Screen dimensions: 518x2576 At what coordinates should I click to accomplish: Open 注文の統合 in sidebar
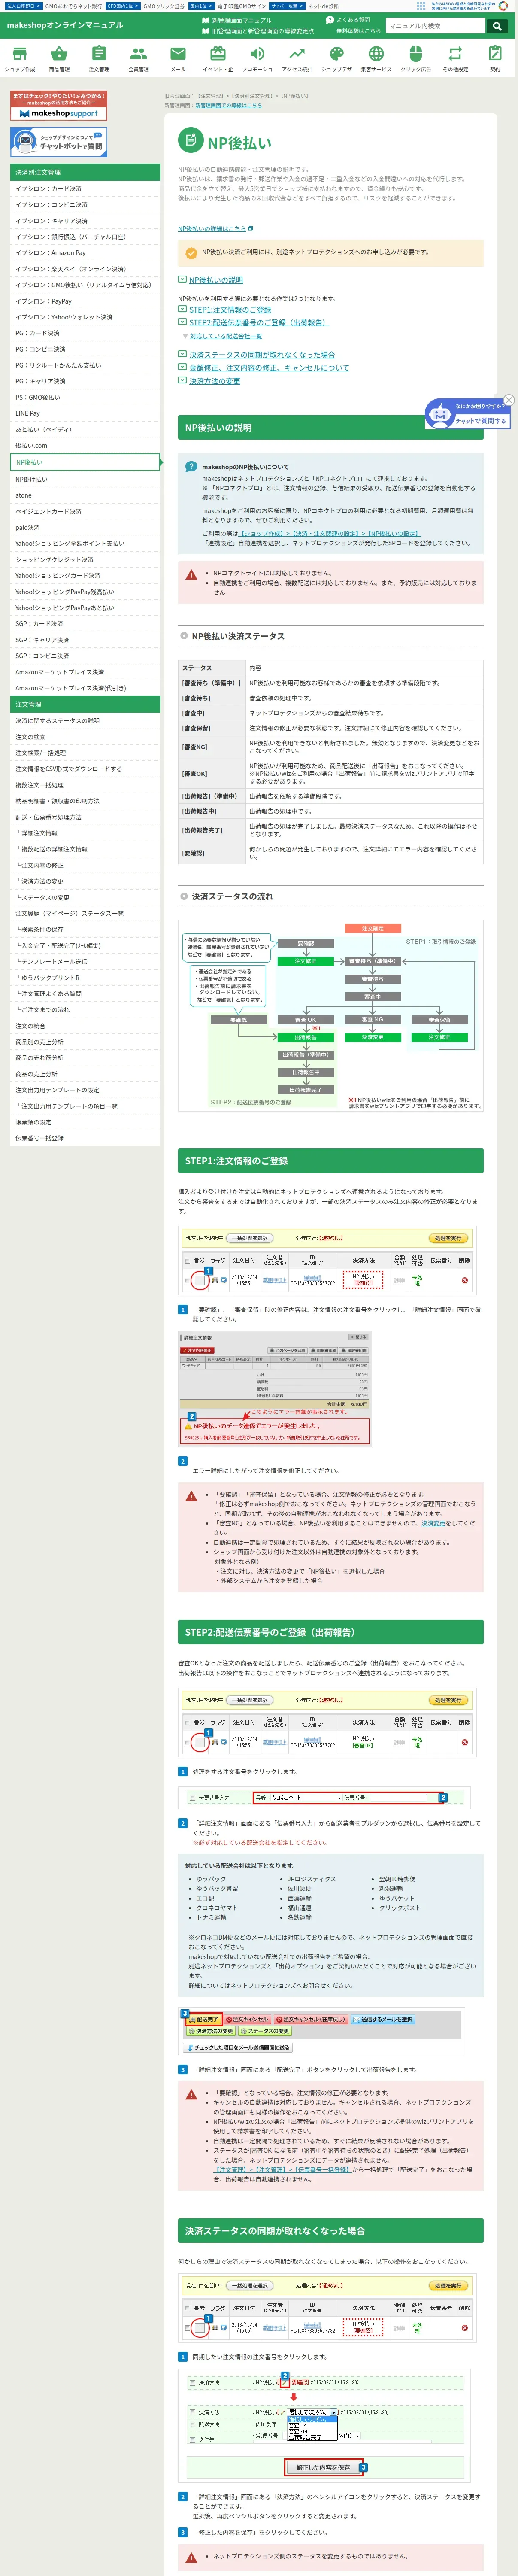pos(85,1026)
